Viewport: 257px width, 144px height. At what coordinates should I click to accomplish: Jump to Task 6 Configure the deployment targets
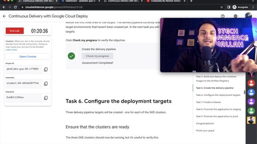coord(218,95)
